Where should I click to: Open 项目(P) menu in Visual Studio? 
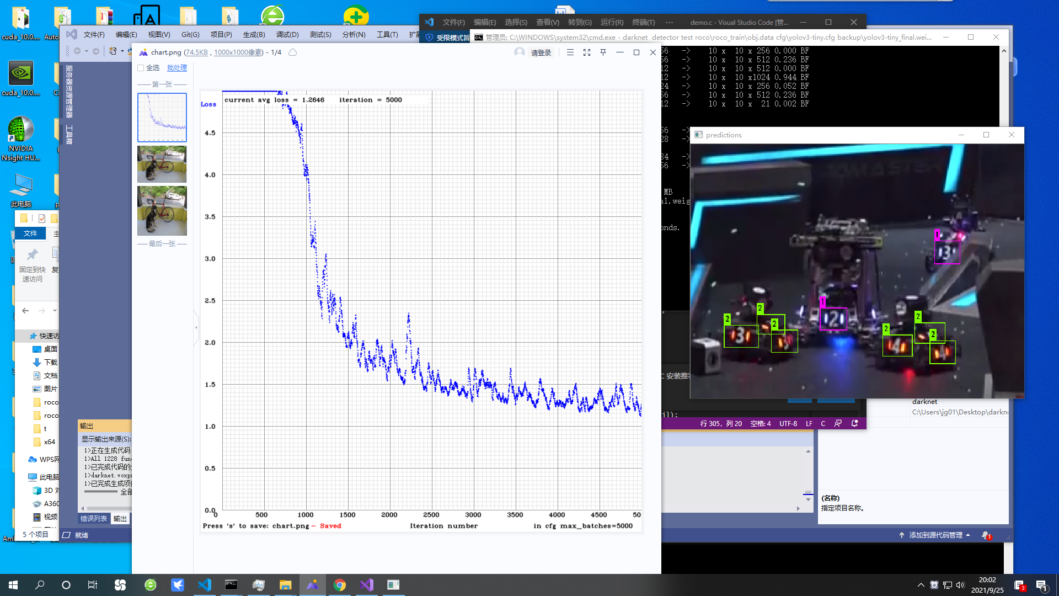pos(221,35)
